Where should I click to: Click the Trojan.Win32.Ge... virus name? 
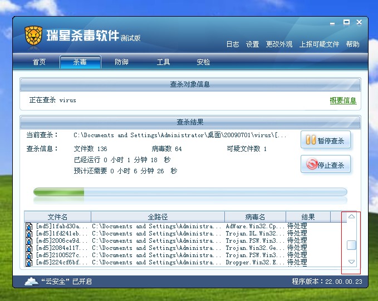[255, 248]
